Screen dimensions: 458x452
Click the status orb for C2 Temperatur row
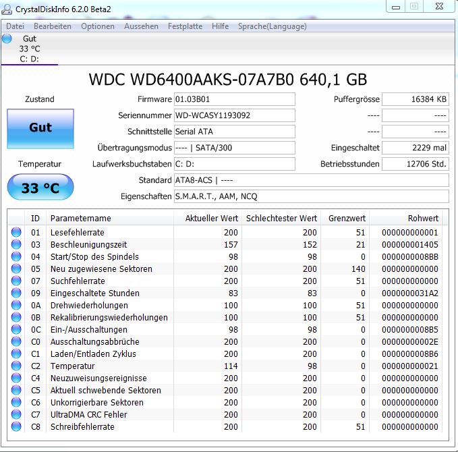pos(16,366)
